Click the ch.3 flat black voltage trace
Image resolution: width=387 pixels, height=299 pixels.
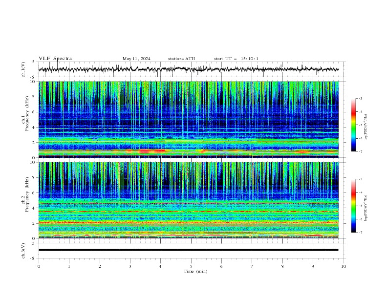(189, 250)
